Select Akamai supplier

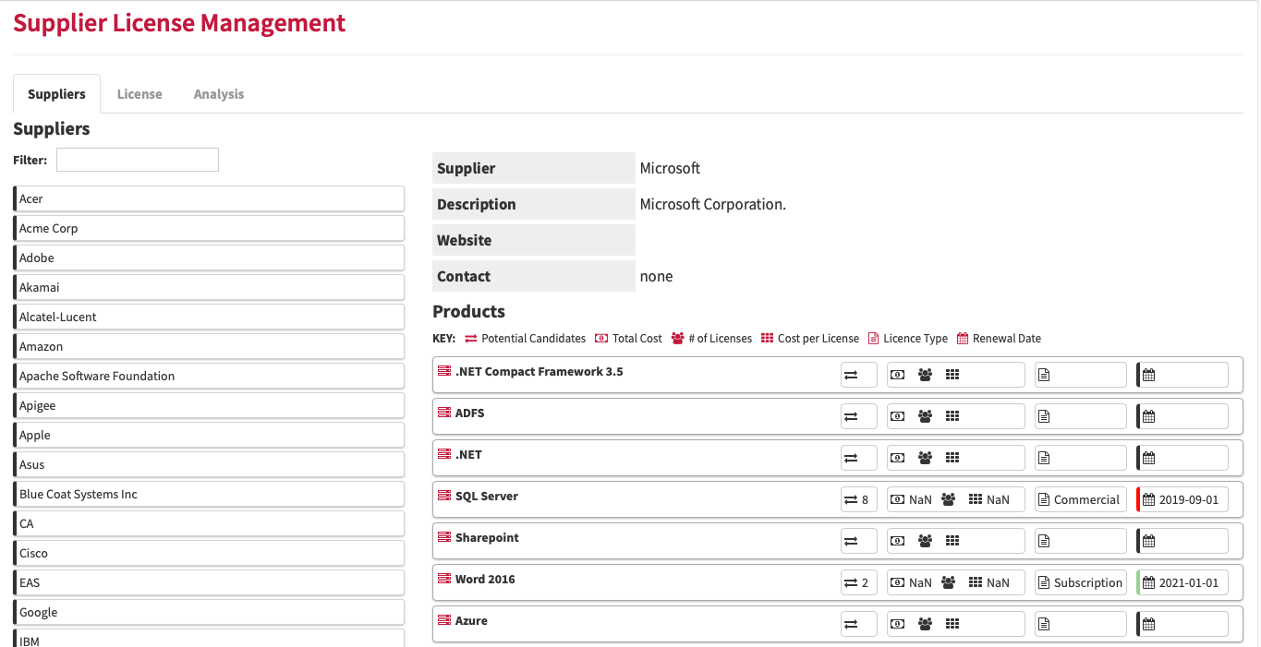coord(209,287)
